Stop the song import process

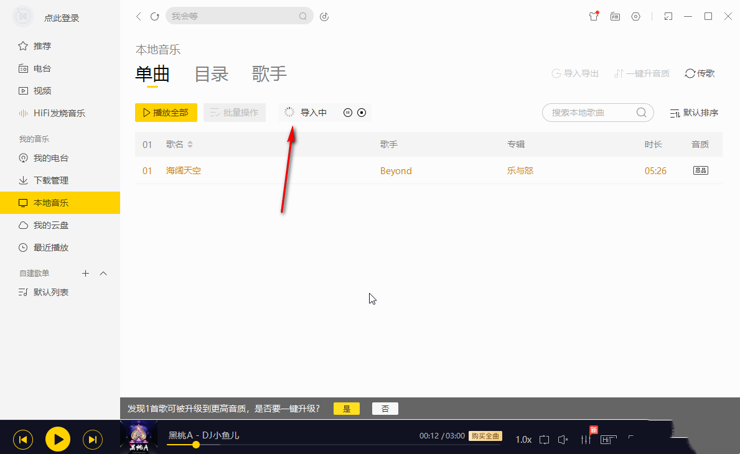click(362, 113)
